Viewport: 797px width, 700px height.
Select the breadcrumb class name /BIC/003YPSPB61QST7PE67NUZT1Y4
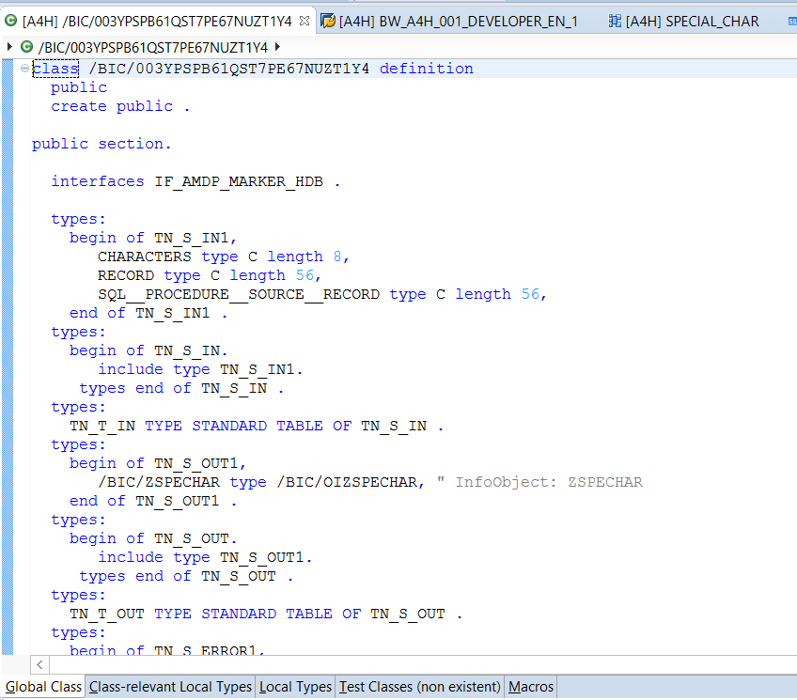tap(153, 48)
